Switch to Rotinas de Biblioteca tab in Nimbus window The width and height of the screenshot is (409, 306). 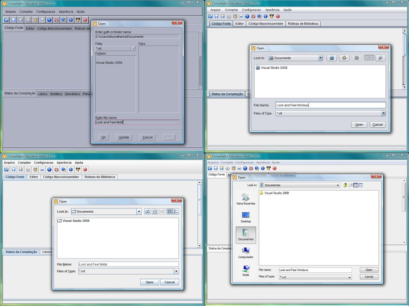click(x=303, y=23)
